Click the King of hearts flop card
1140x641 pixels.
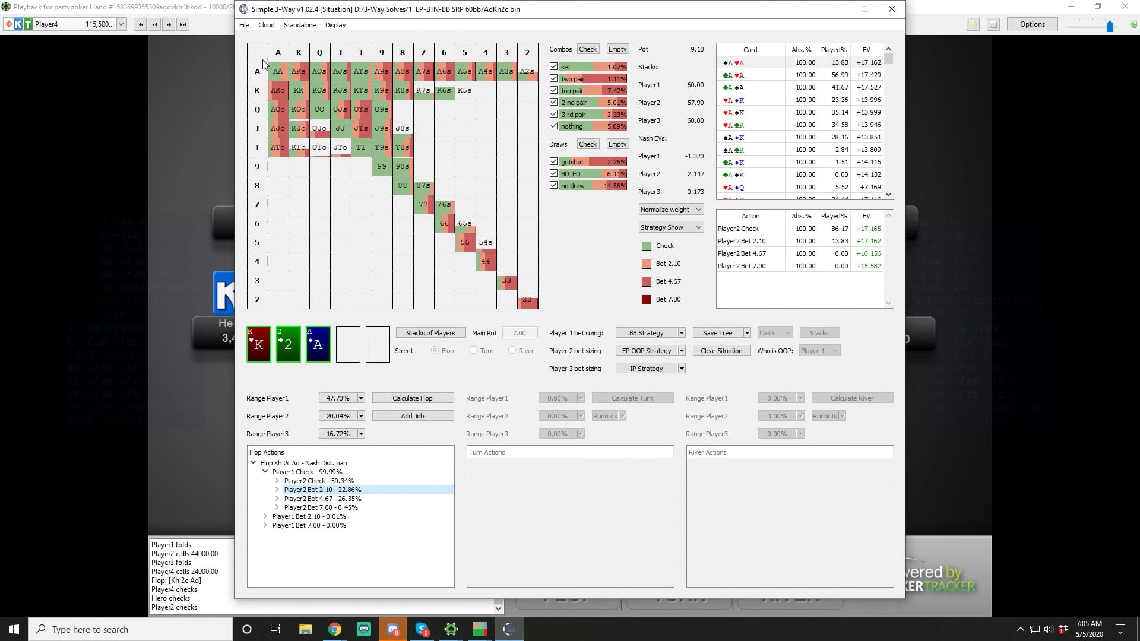point(258,344)
